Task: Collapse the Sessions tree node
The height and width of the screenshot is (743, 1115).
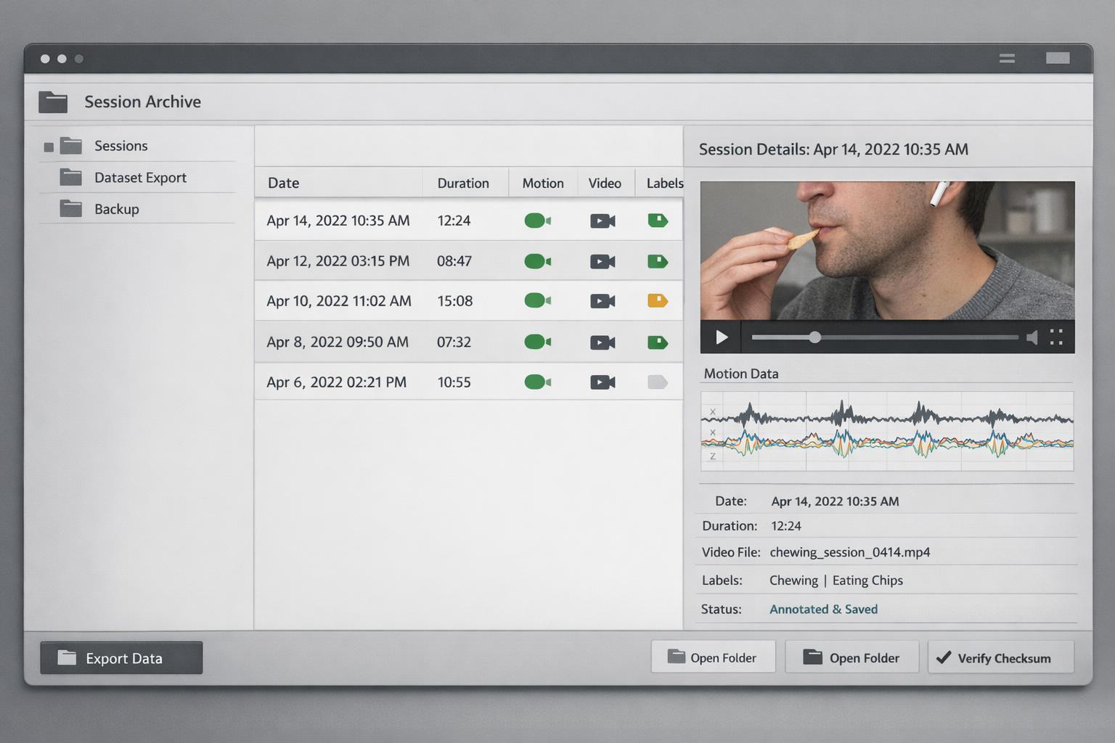Action: [49, 147]
